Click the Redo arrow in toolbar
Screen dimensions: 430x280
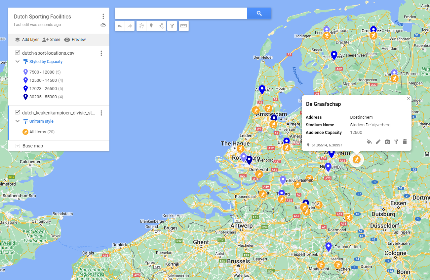coord(130,26)
